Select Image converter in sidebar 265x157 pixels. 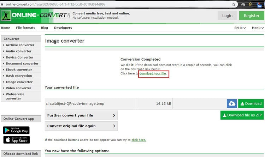(x=19, y=82)
